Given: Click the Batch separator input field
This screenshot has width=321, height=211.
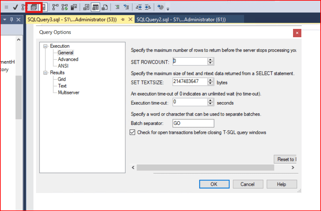Looking at the screenshot, I should [193, 123].
